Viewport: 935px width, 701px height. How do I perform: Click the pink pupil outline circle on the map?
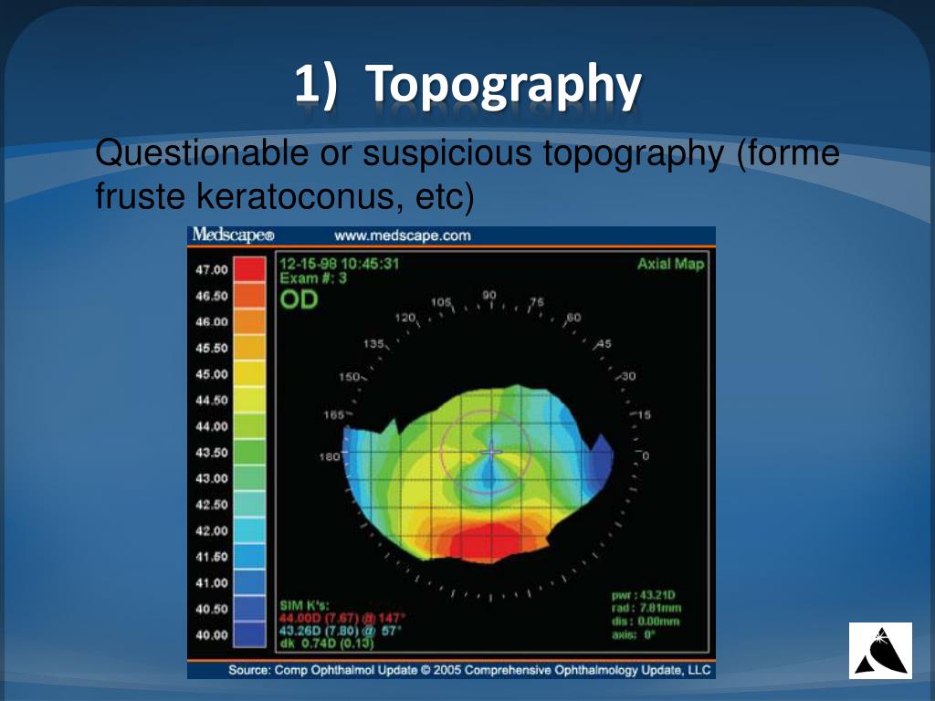coord(486,451)
